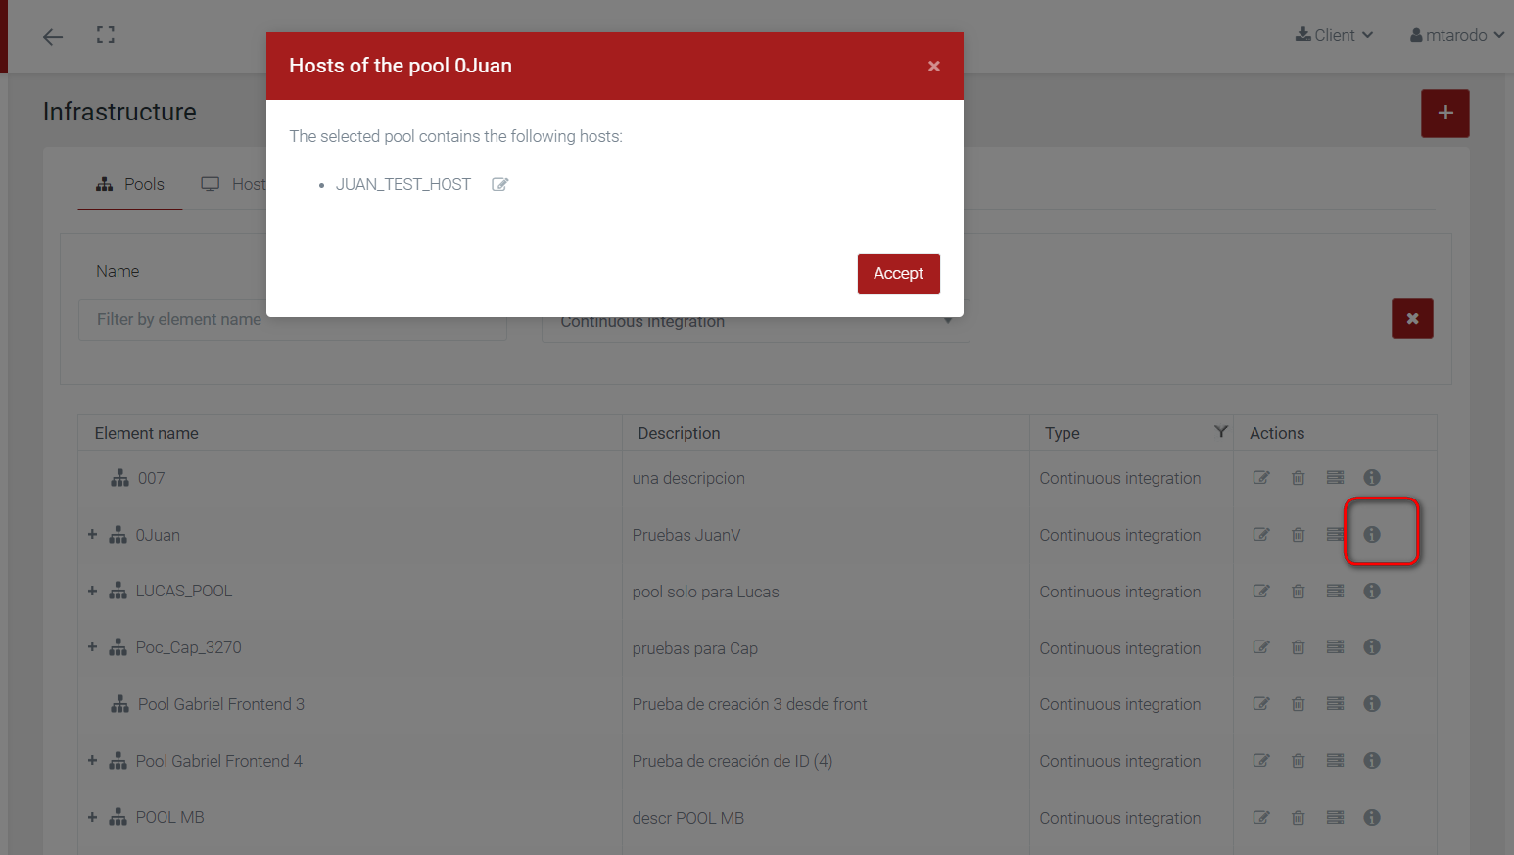The image size is (1514, 855).
Task: Open the Client dropdown menu
Action: (x=1334, y=35)
